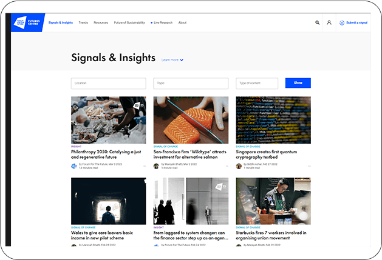Open the black-and-white finance article image
The width and height of the screenshot is (382, 260).
(191, 201)
